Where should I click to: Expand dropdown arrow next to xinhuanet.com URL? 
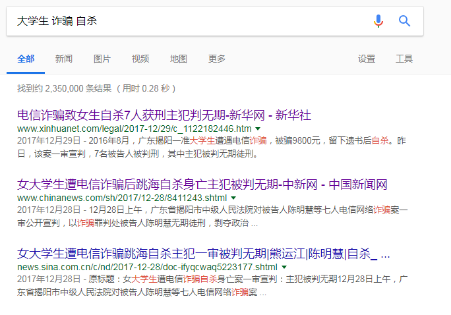[x=258, y=129]
